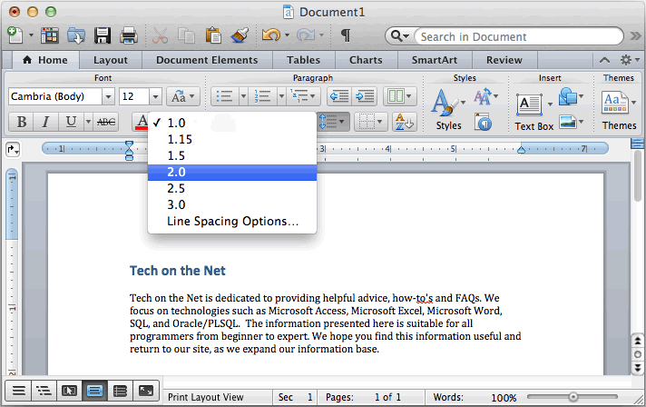Open the bulleted list style dropdown arrow
The height and width of the screenshot is (407, 646).
click(x=243, y=96)
